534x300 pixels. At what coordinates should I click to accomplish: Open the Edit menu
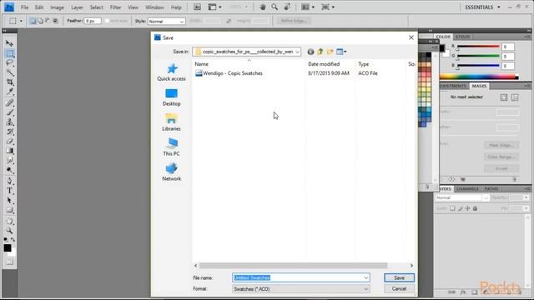[39, 7]
